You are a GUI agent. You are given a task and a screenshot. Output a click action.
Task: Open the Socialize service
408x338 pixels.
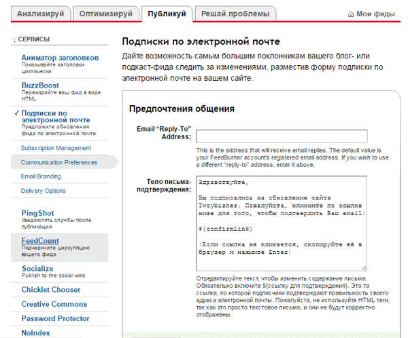37,269
